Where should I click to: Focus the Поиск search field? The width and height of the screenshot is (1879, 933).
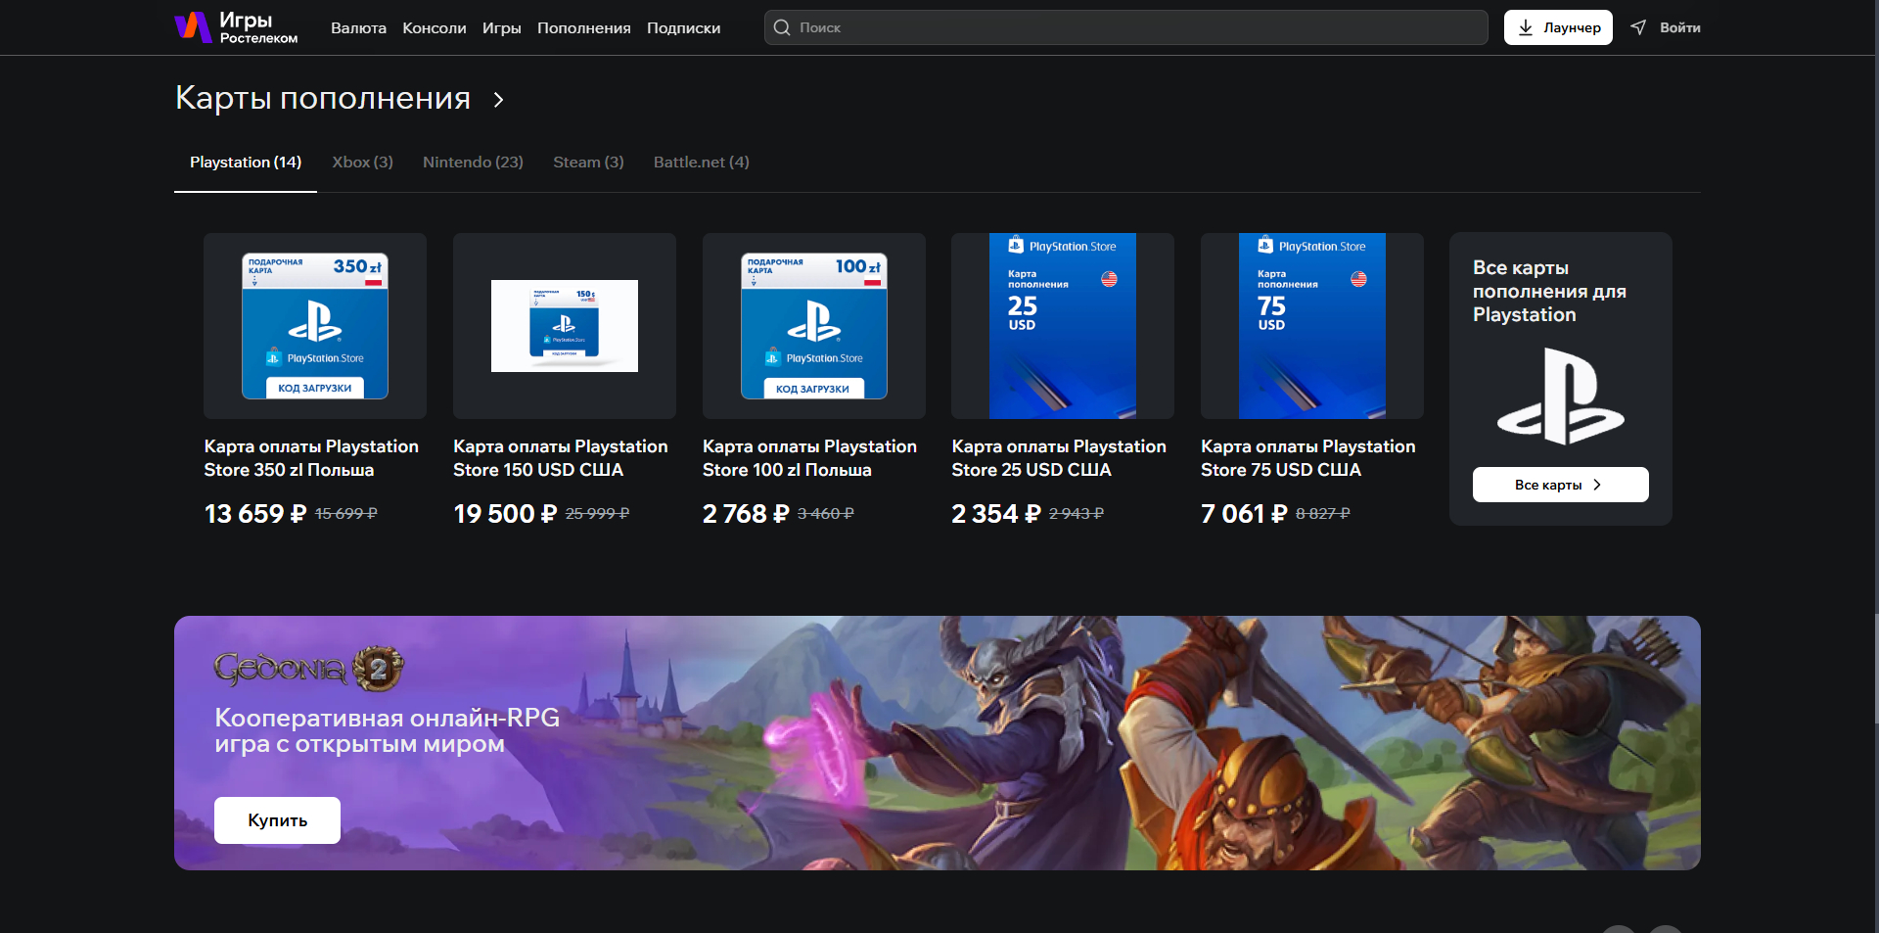[1135, 27]
